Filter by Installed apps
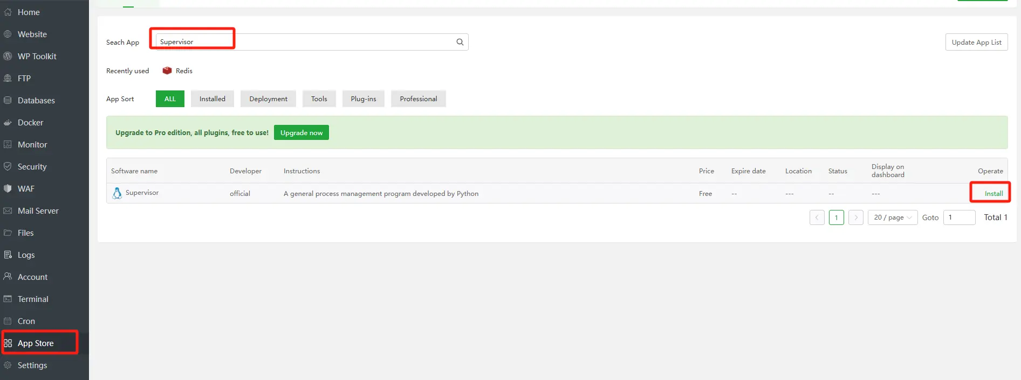 pyautogui.click(x=213, y=99)
